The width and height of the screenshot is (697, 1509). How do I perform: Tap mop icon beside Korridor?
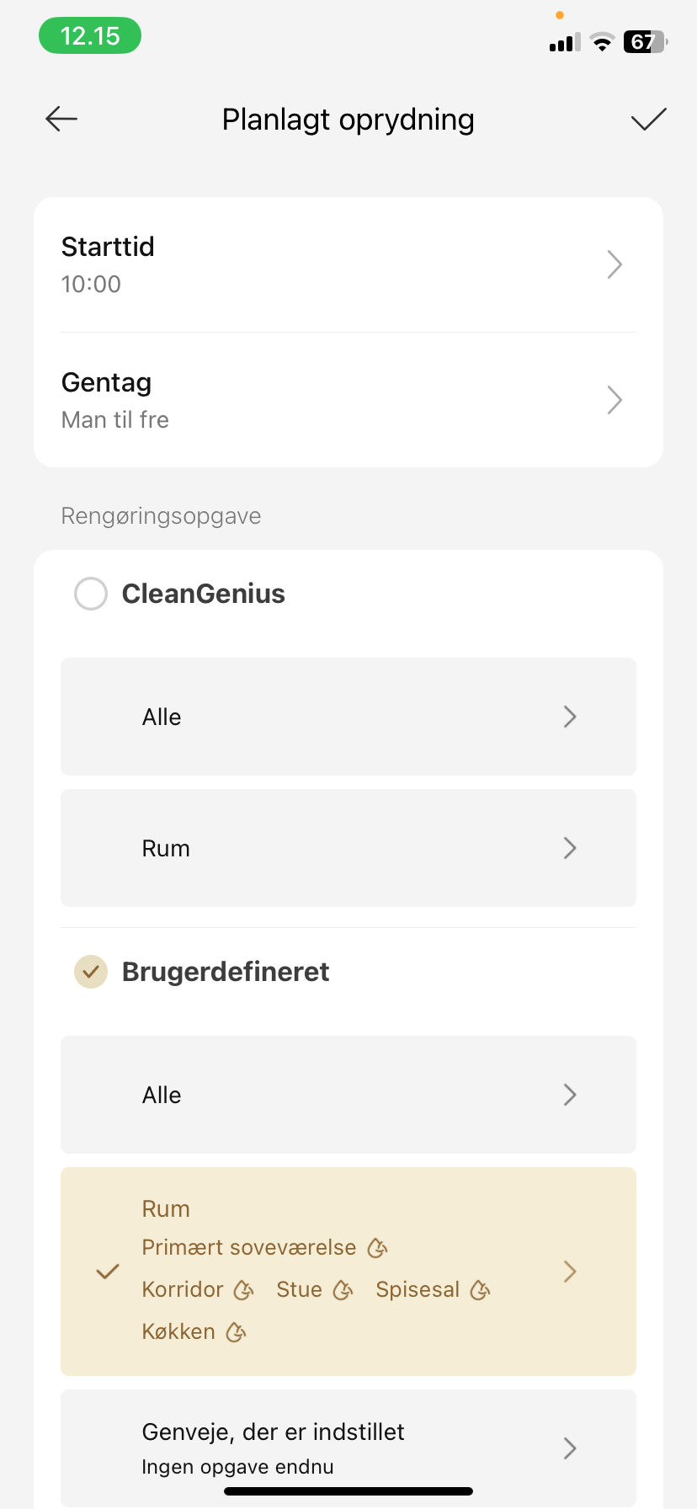(x=244, y=1289)
